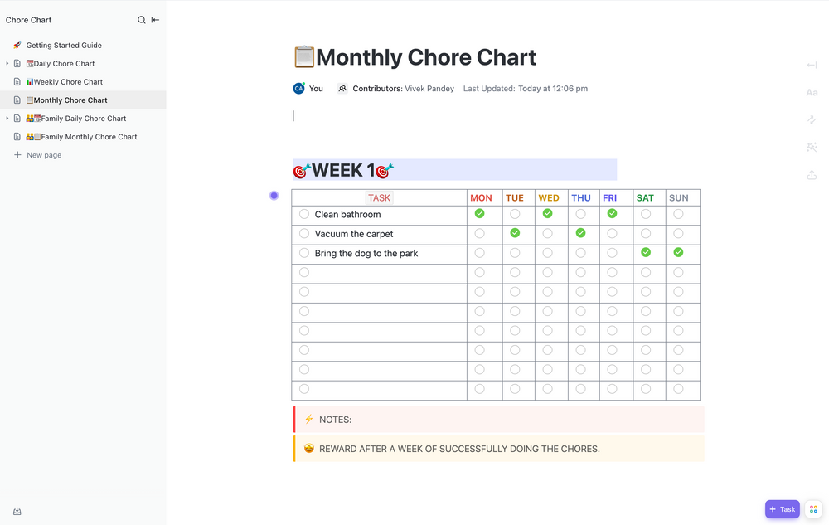Open font settings with the Aa icon
The image size is (829, 525).
click(x=812, y=92)
